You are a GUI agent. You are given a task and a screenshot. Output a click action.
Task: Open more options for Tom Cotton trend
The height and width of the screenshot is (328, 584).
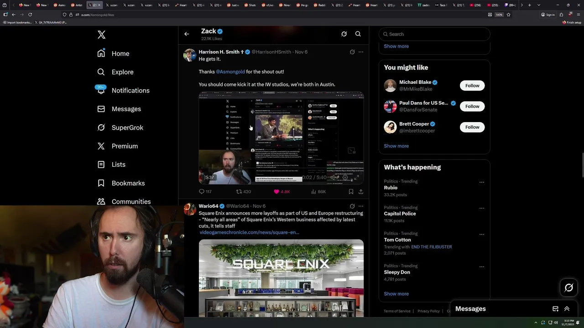click(x=481, y=235)
